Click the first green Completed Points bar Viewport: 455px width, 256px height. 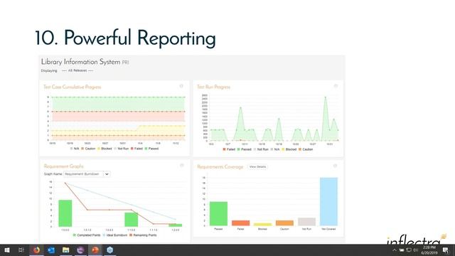[x=65, y=213]
